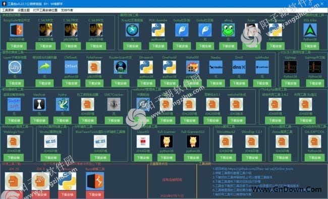Open the 打开工具安装位置 menu item
Viewport: 328px width, 199px height.
coord(45,10)
